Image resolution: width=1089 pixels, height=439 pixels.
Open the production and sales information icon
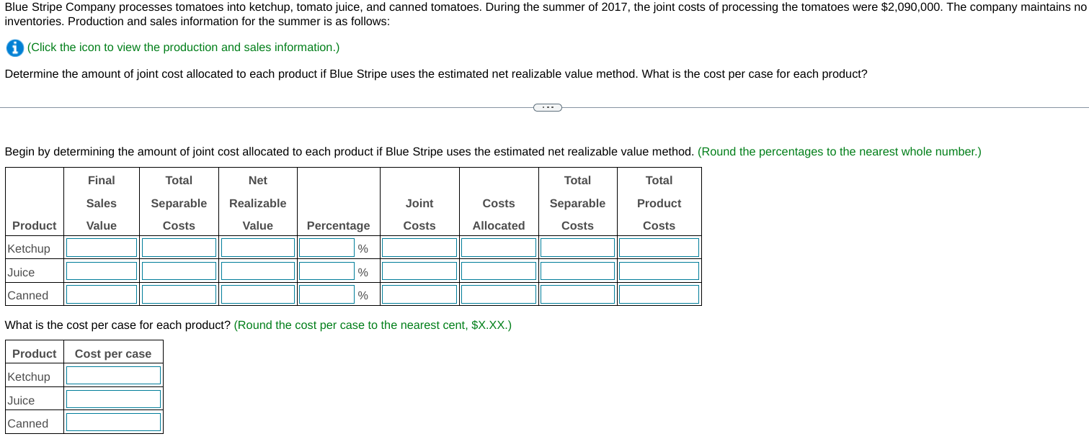tap(14, 47)
